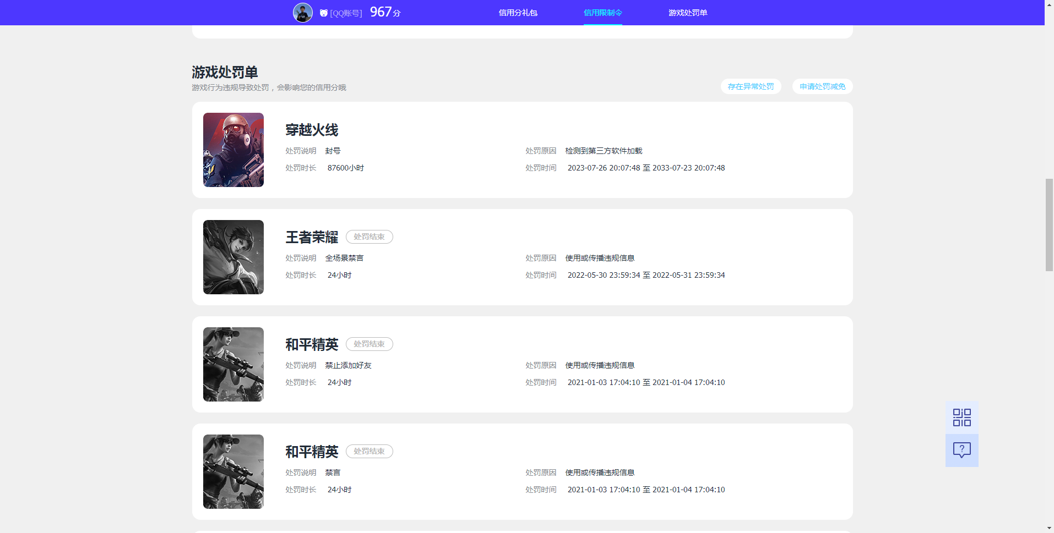Click the 2022-05-30 23:59:34 penalty time range
Screen dimensions: 1054x533
coord(646,275)
